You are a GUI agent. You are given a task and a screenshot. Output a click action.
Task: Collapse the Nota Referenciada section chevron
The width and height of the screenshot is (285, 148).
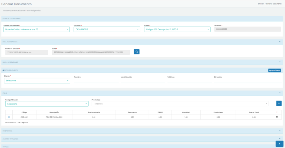tap(280, 42)
